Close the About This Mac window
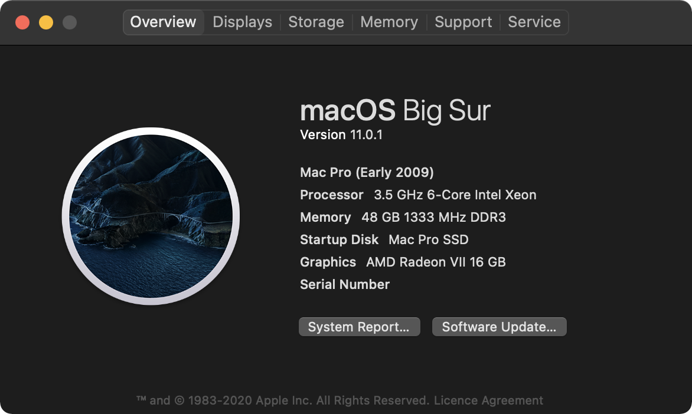The image size is (692, 414). (22, 22)
